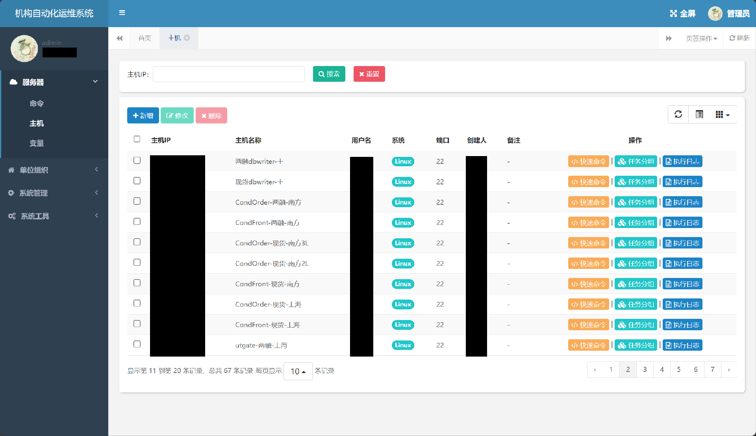The height and width of the screenshot is (436, 756).
Task: Click the admin avatar in the sidebar
Action: 24,48
